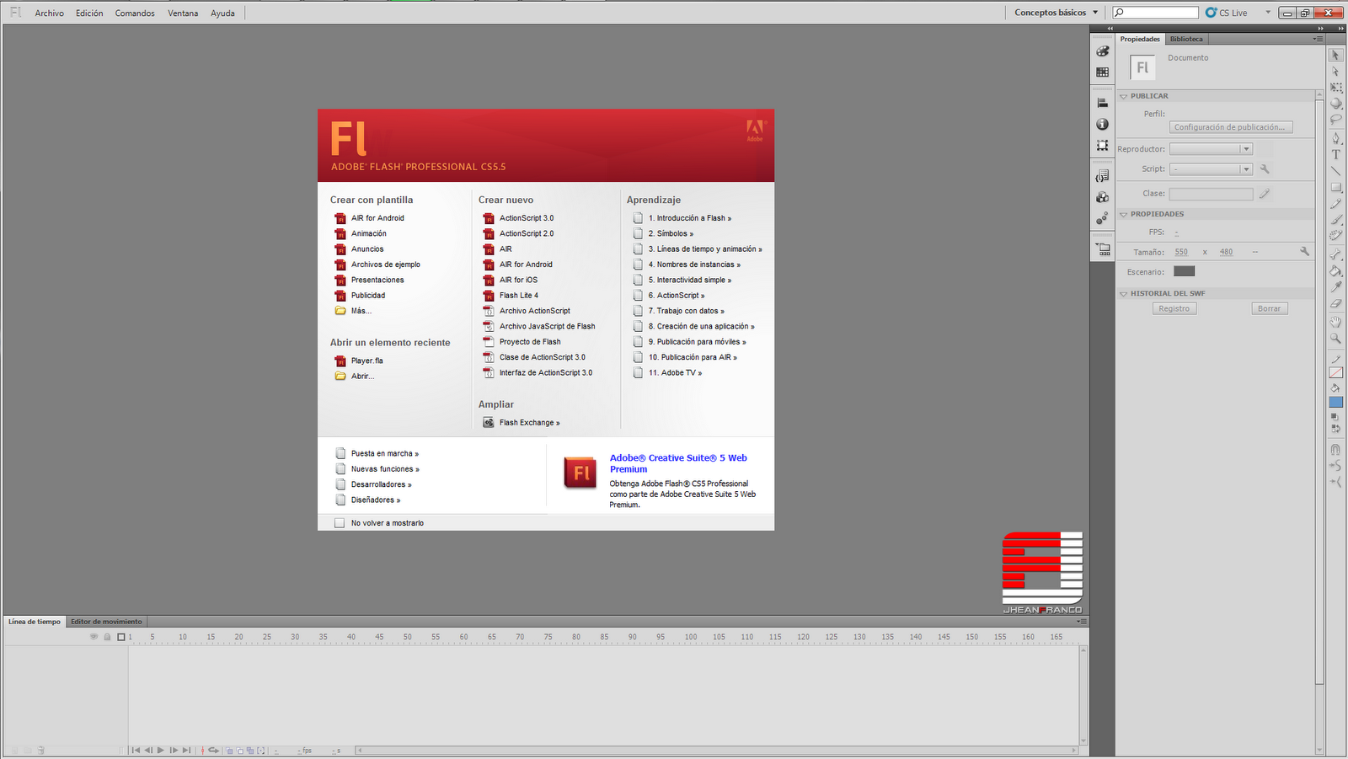1348x759 pixels.
Task: Select the Subselection tool
Action: click(x=1335, y=72)
